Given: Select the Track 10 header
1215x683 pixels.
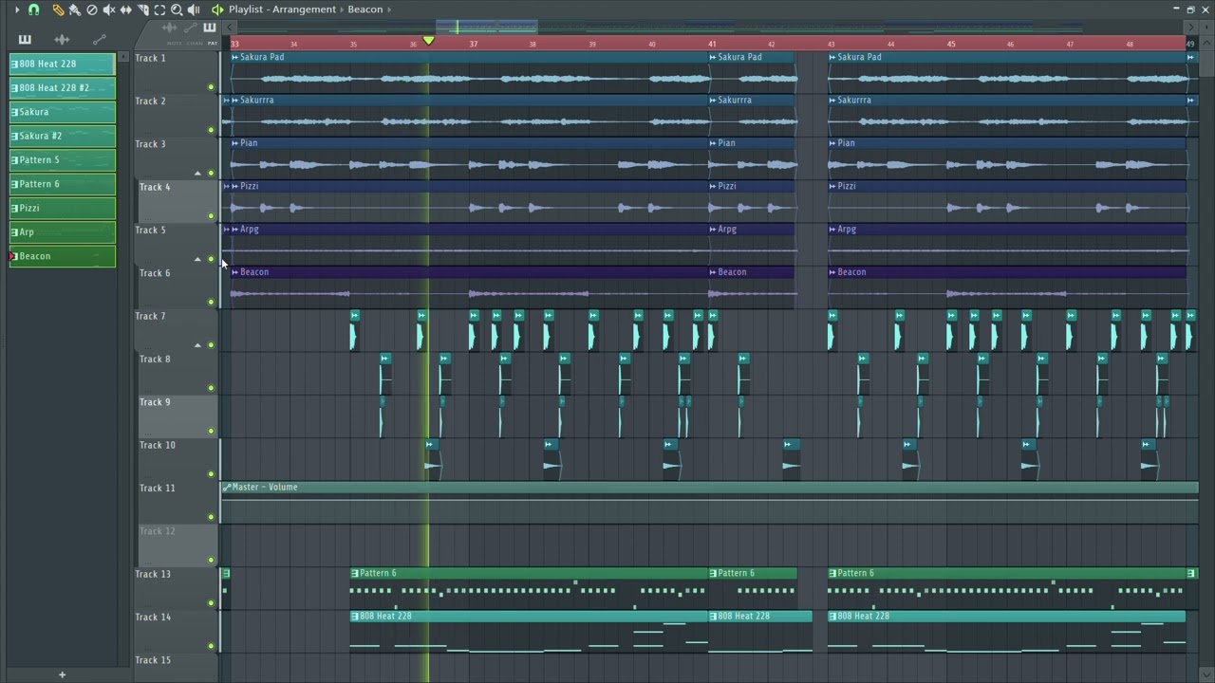Looking at the screenshot, I should pos(178,457).
